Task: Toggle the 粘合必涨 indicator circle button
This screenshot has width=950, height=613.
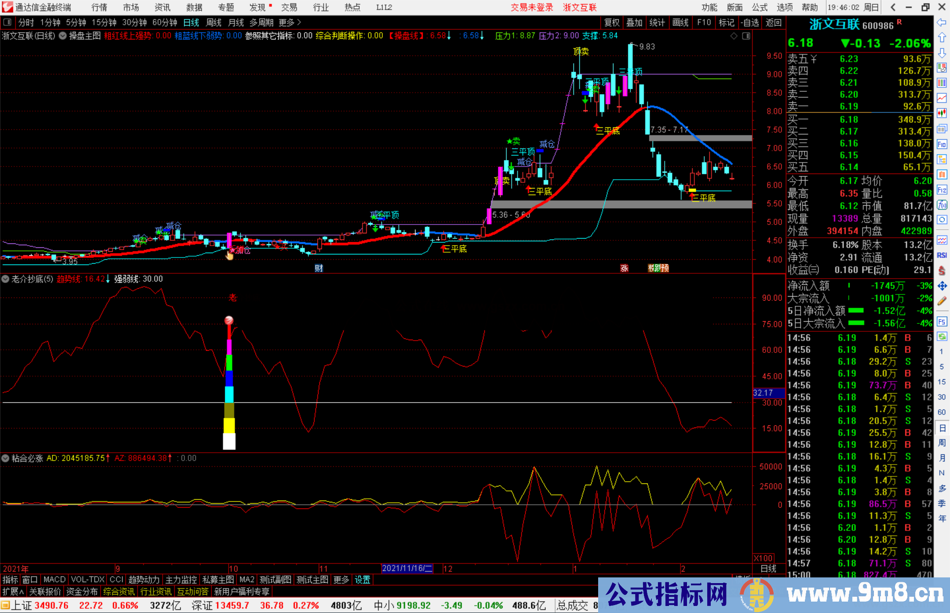Action: click(5, 458)
